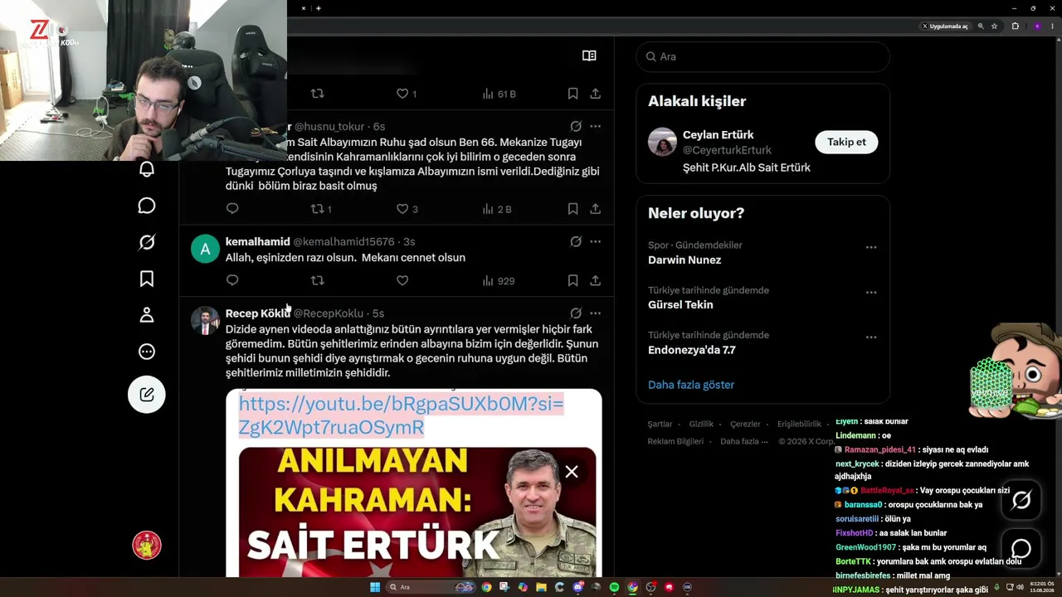Open Grok from the left sidebar

point(147,242)
